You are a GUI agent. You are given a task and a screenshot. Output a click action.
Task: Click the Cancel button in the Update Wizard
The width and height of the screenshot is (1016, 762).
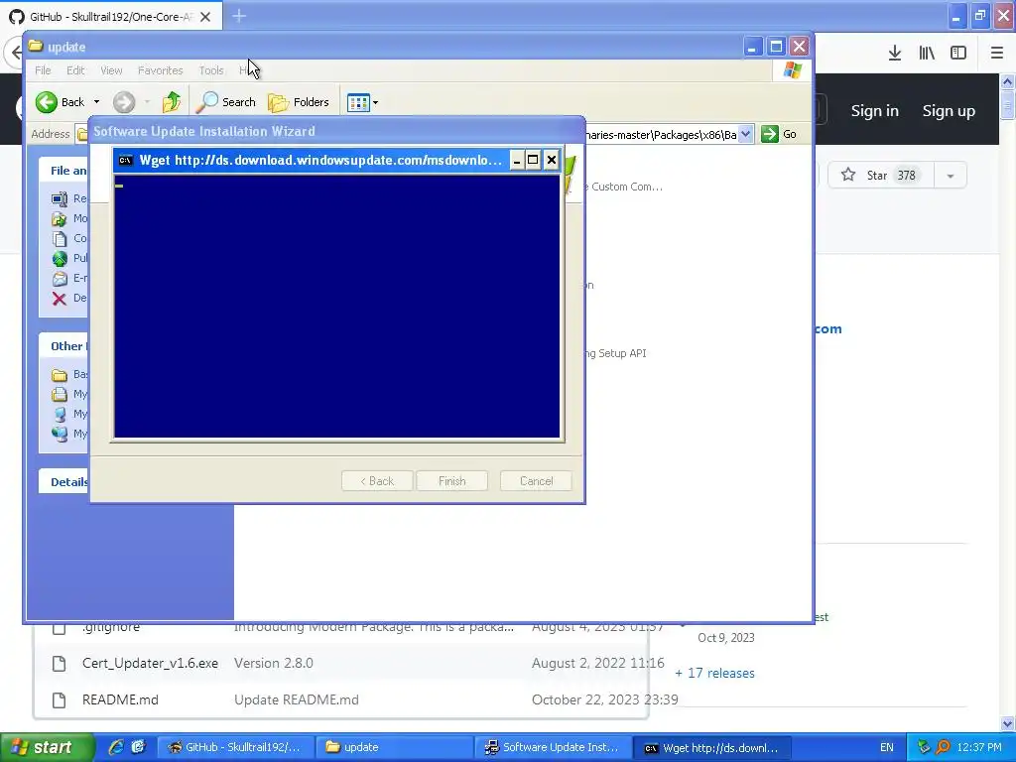click(536, 481)
